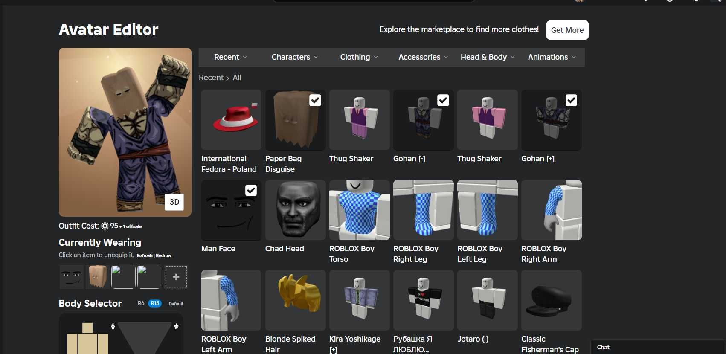Click the Get More button

point(567,30)
